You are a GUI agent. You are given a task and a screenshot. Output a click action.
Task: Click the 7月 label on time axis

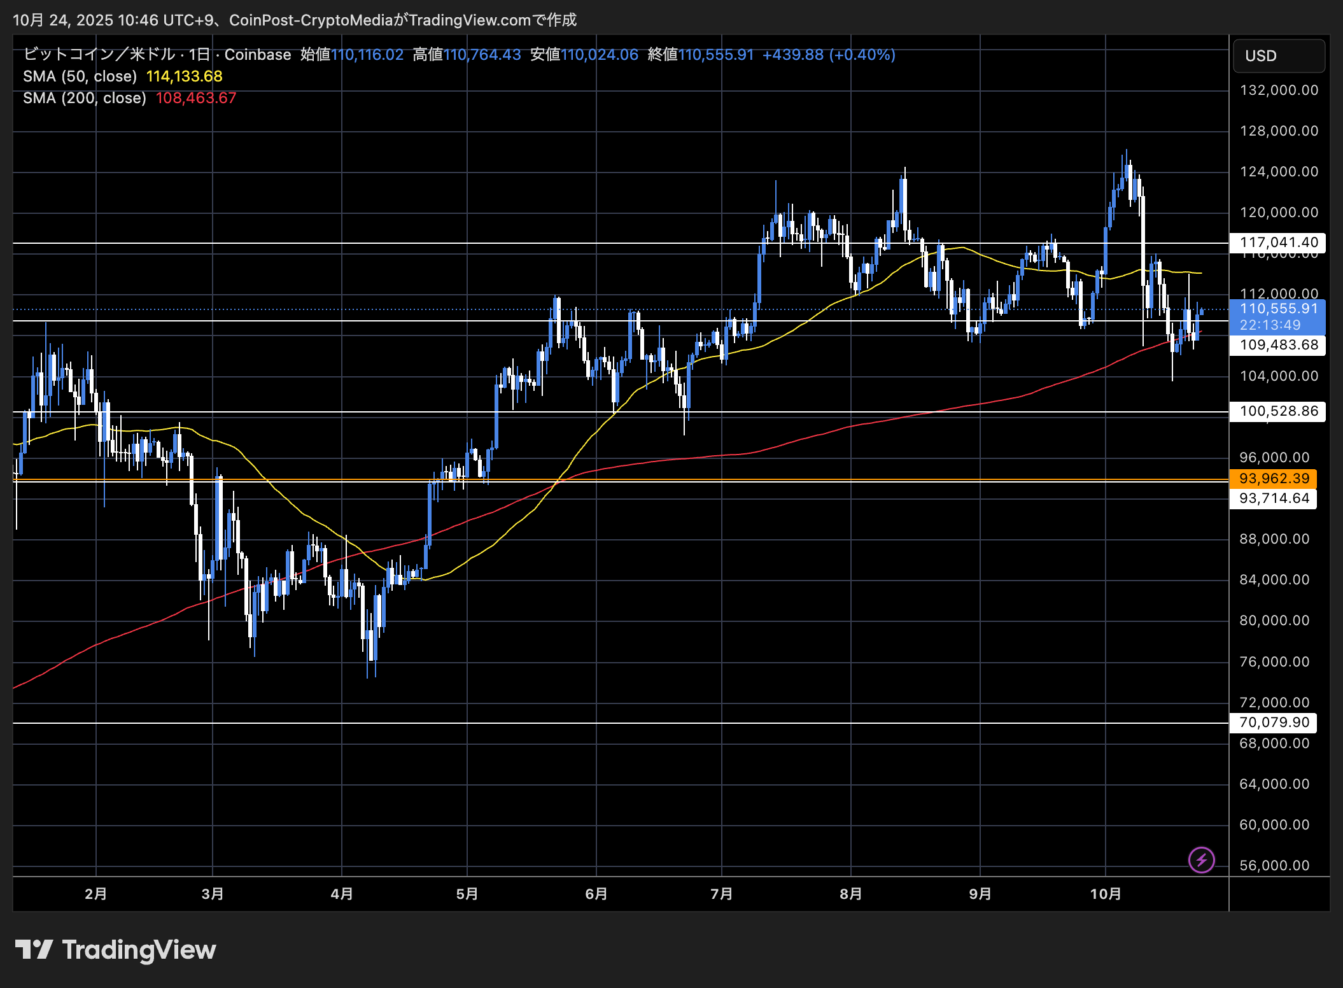click(721, 894)
